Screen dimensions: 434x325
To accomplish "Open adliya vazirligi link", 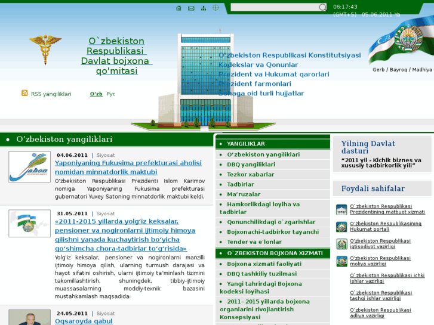I will [x=381, y=313].
